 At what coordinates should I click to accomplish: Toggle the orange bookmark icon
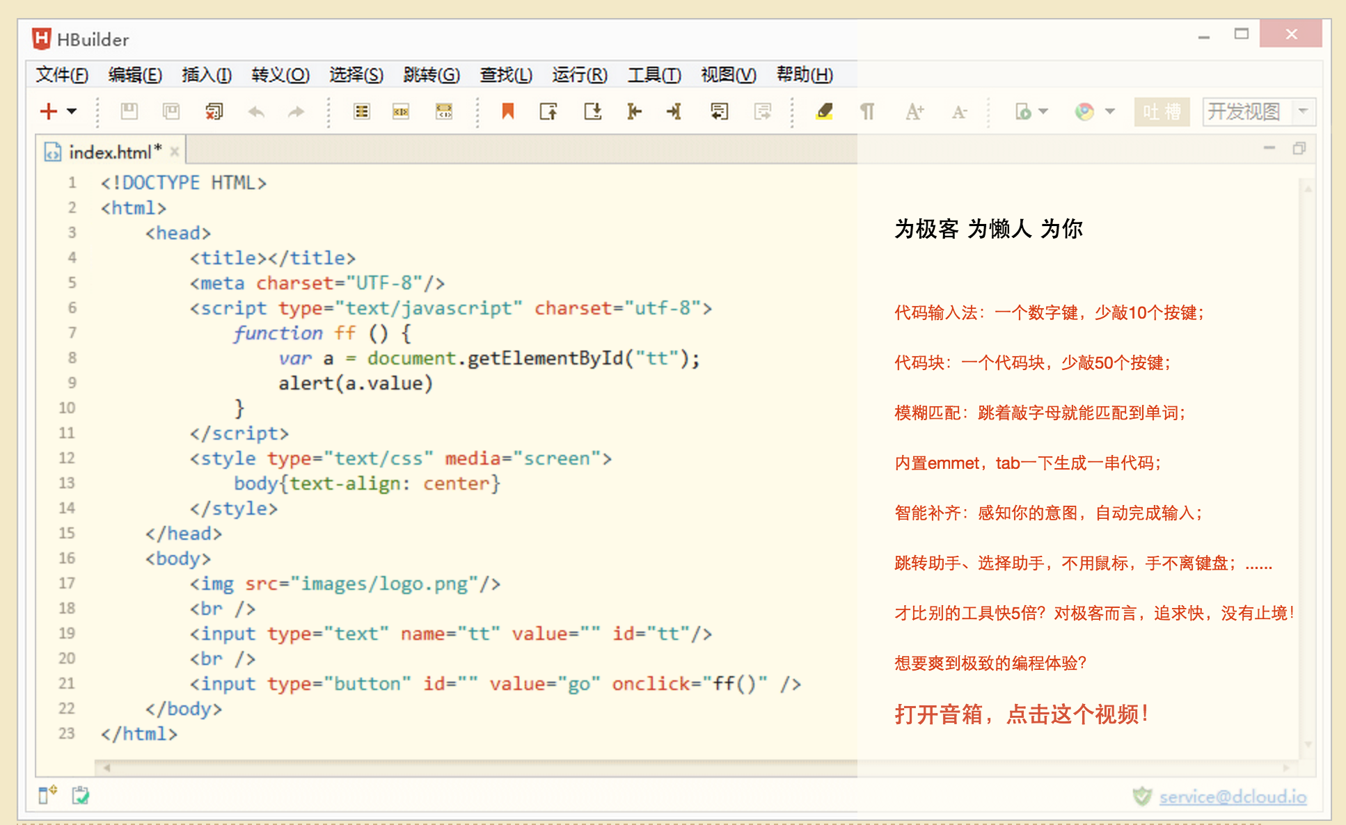508,111
